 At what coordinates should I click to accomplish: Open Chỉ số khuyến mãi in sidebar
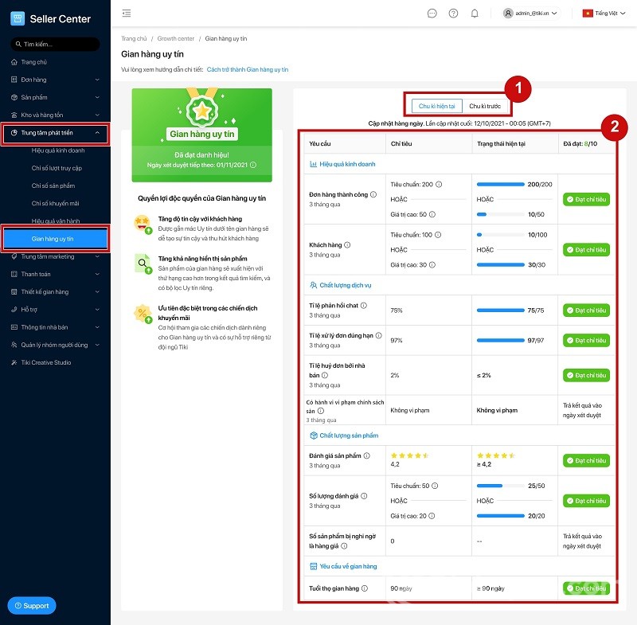(55, 204)
